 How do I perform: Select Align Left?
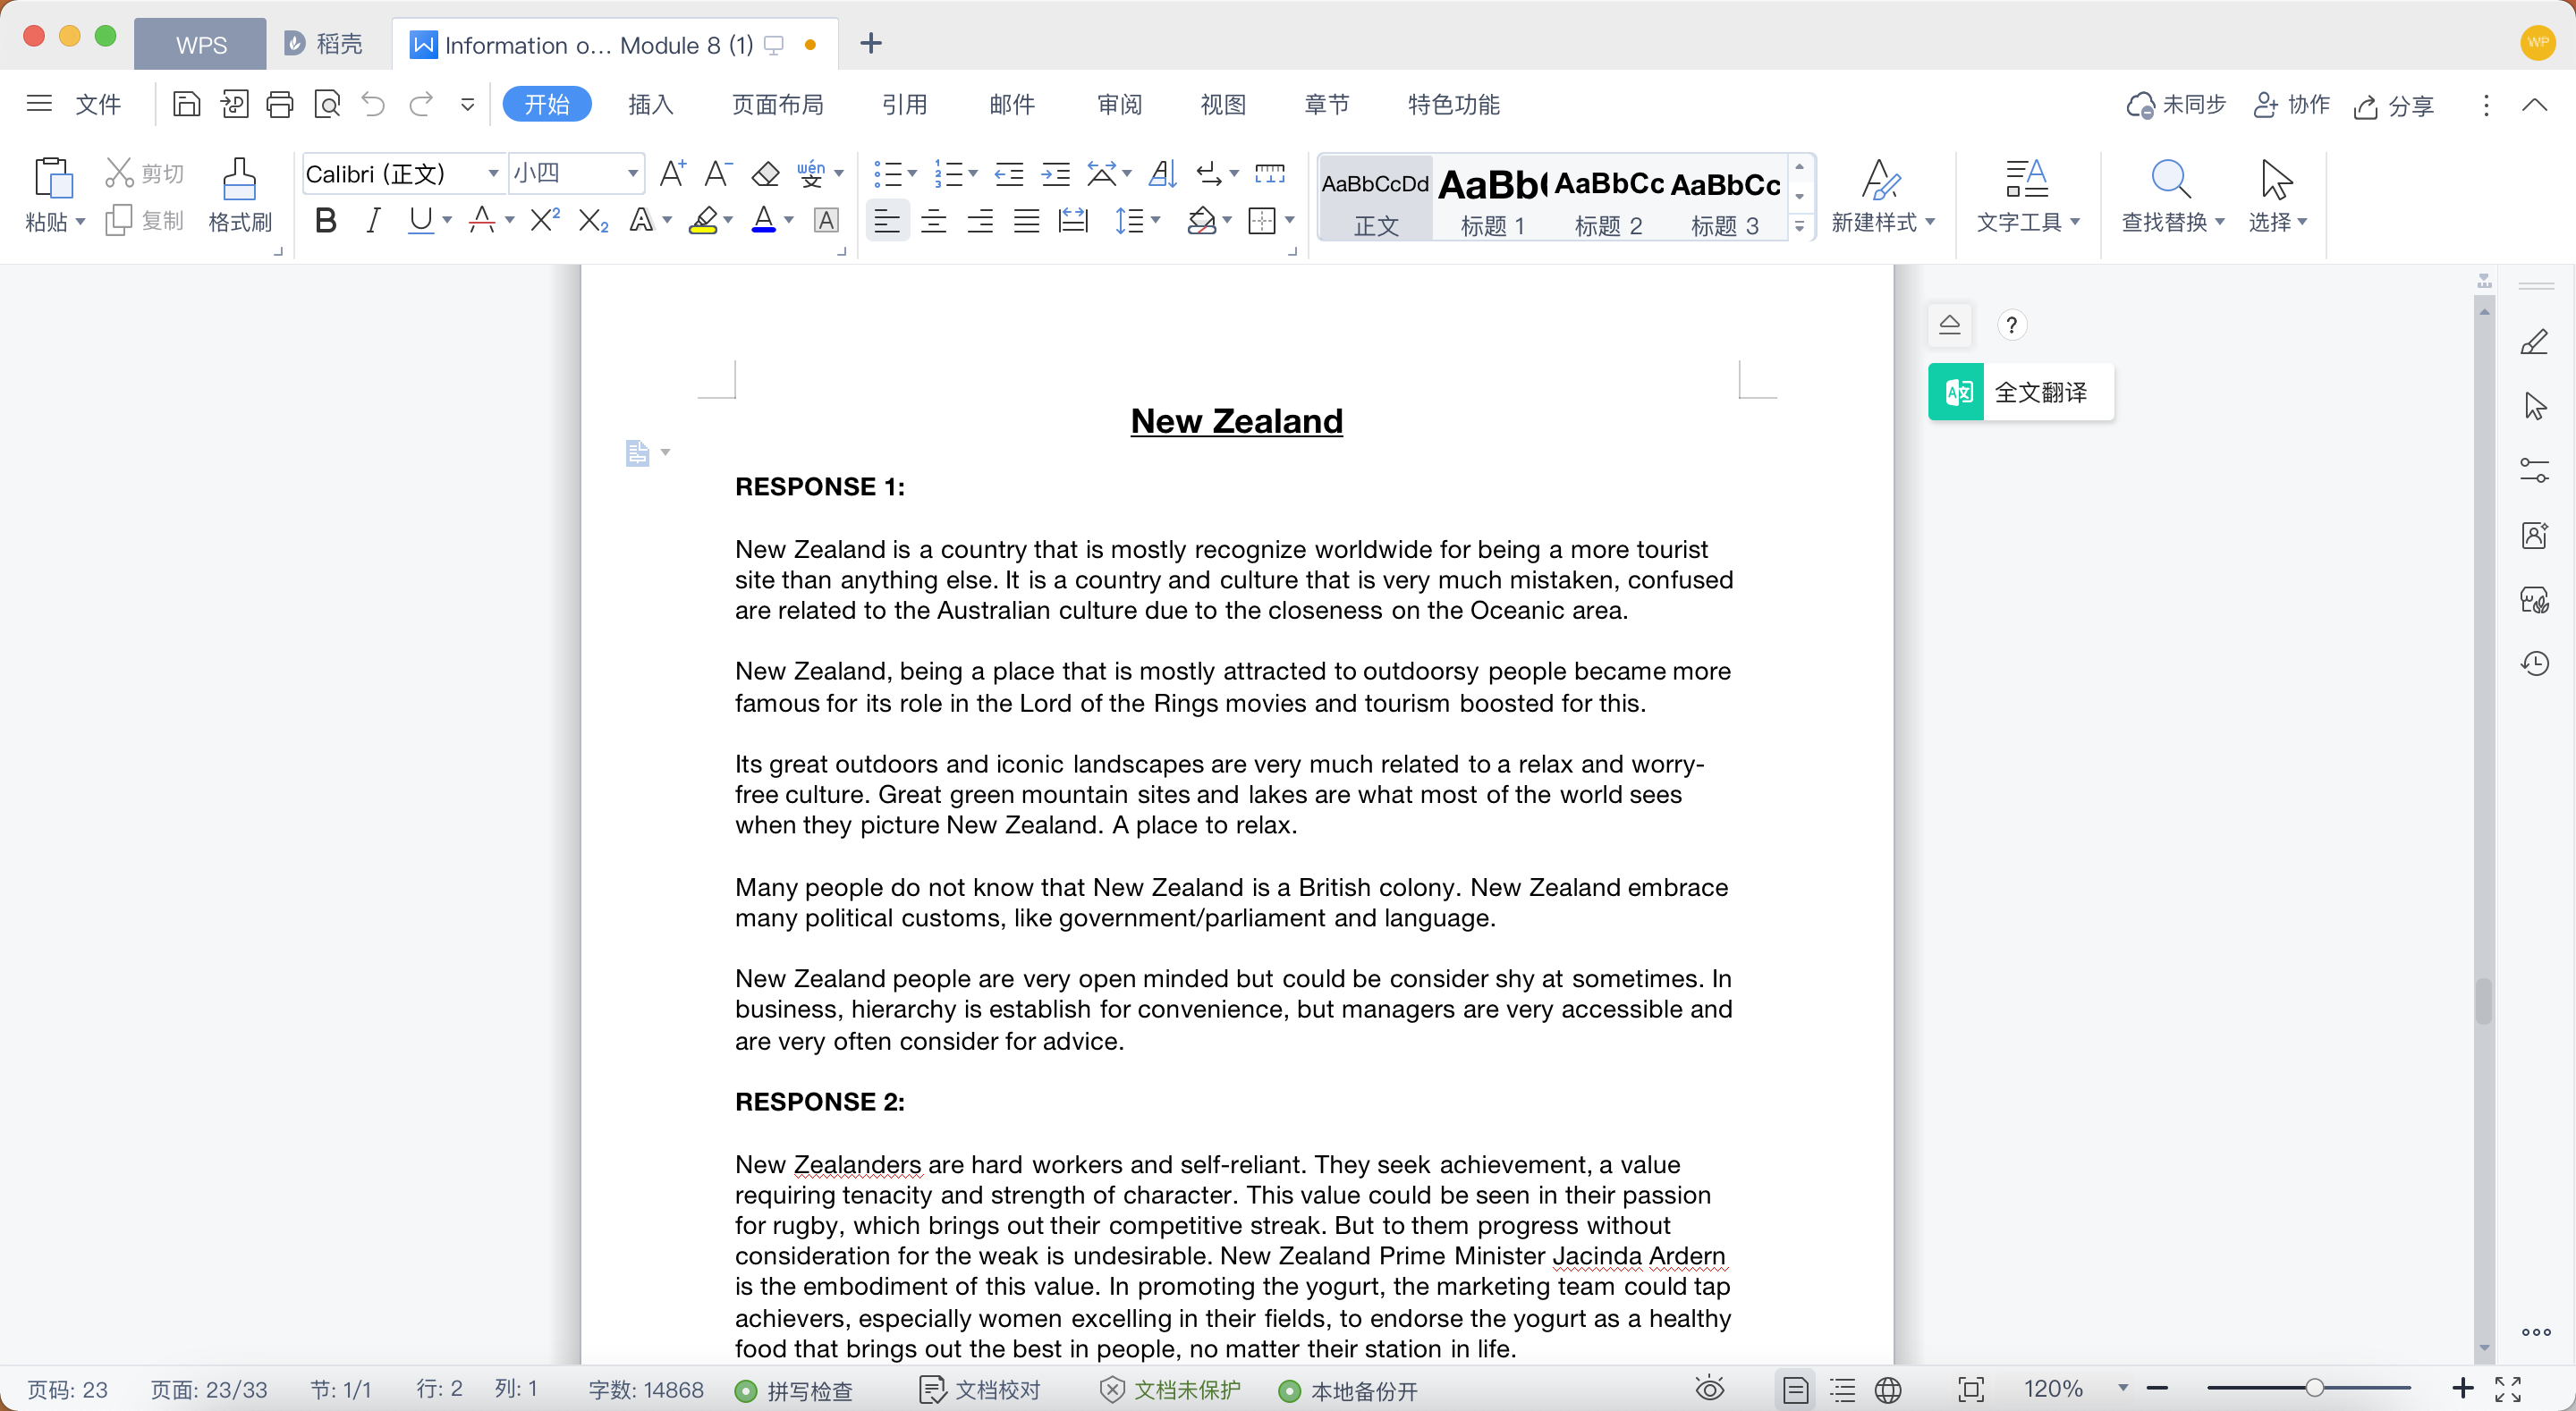[886, 220]
